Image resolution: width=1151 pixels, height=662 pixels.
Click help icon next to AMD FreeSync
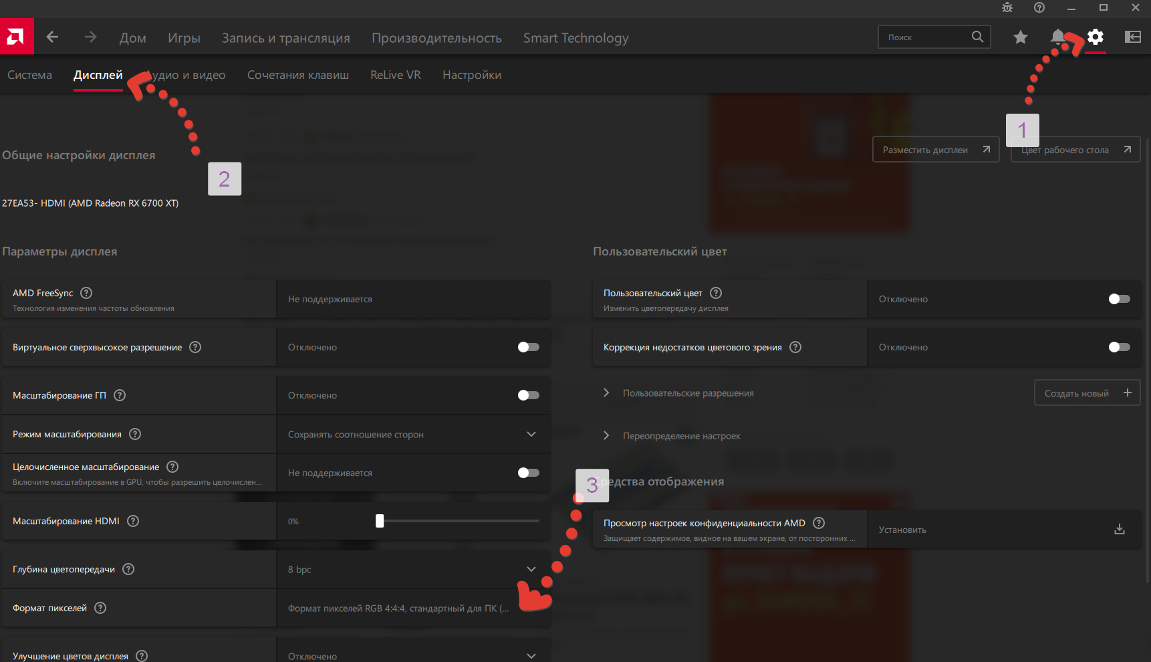pyautogui.click(x=86, y=293)
